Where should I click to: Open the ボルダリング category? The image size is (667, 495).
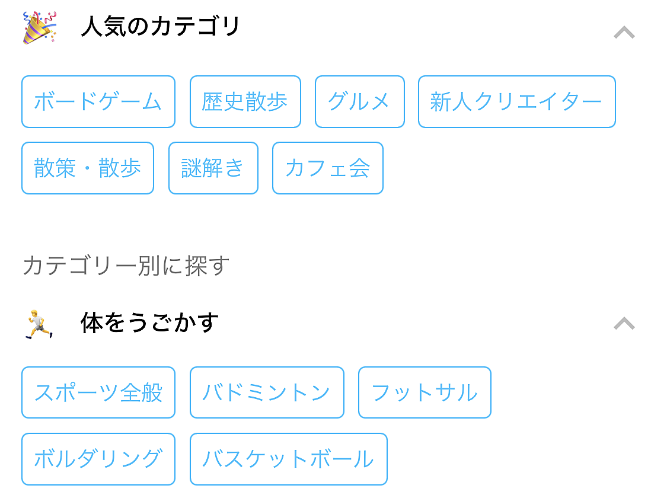click(98, 459)
